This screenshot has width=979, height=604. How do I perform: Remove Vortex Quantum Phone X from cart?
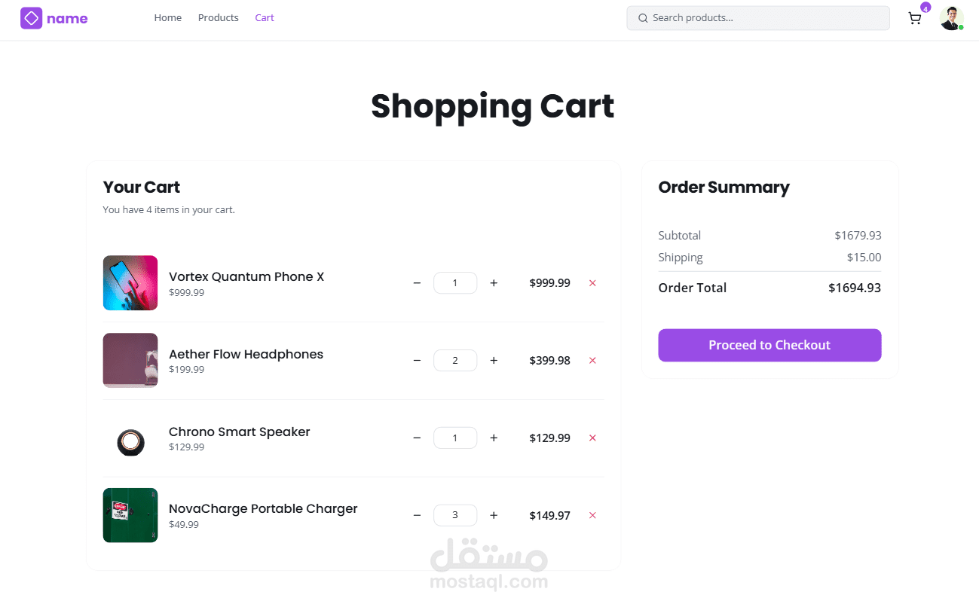(x=592, y=283)
